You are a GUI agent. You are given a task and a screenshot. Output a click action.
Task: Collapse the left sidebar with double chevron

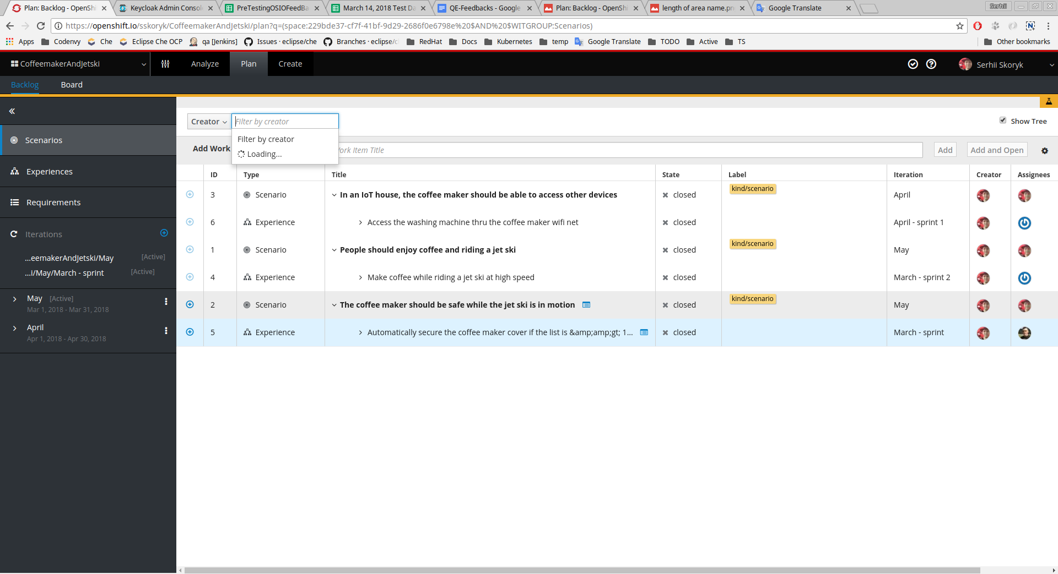12,111
